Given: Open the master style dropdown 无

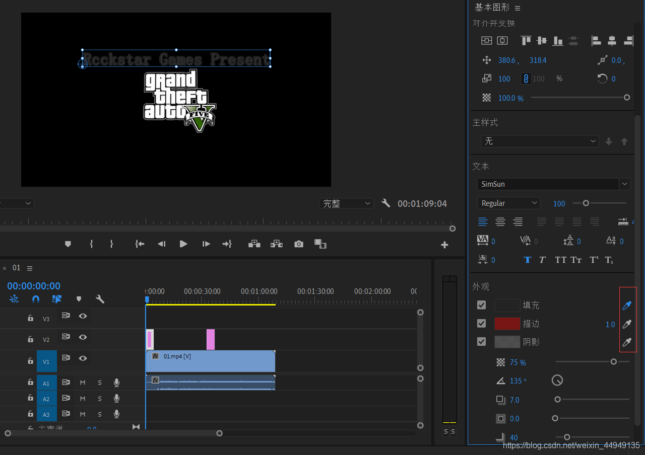Looking at the screenshot, I should (540, 141).
